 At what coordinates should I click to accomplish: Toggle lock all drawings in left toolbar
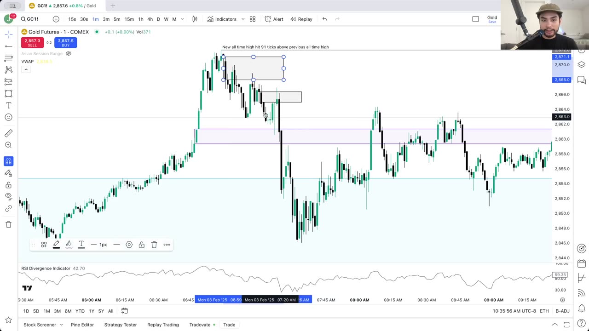tap(8, 185)
